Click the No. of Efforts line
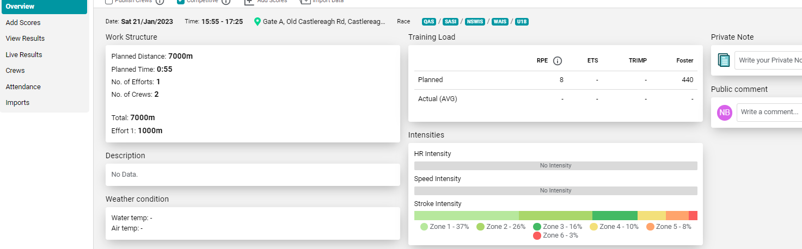The image size is (802, 249). tap(136, 82)
